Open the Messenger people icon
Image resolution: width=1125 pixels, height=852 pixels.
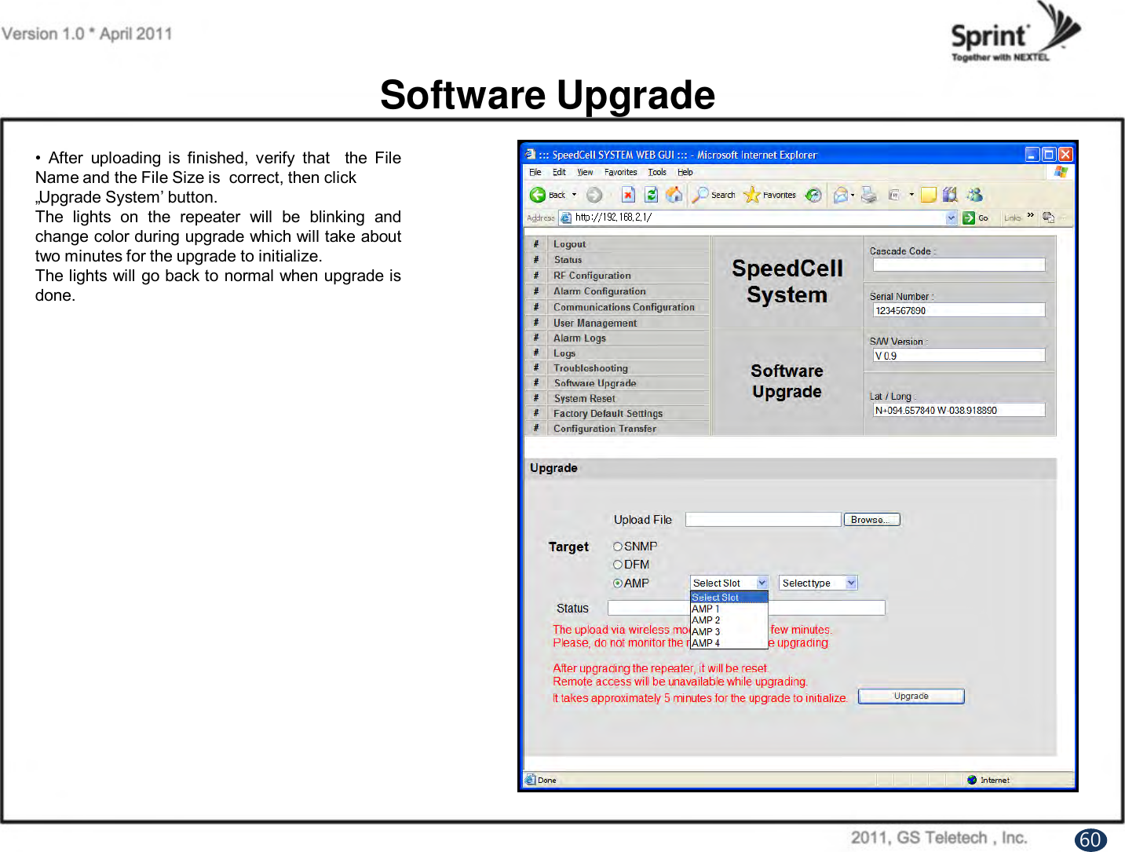[974, 195]
